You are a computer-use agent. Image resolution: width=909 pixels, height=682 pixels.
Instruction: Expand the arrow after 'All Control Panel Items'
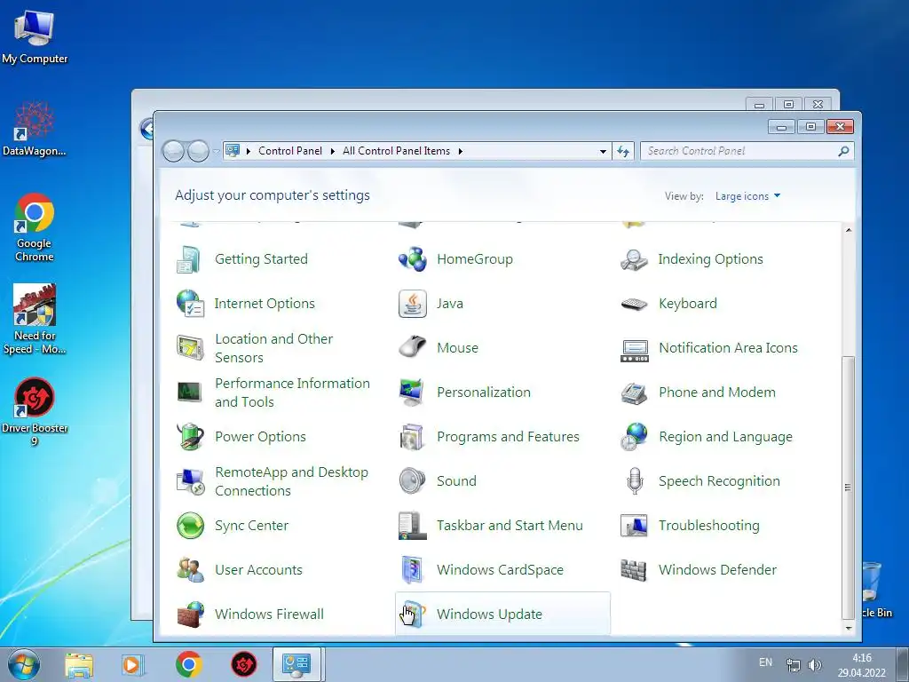[x=461, y=151]
